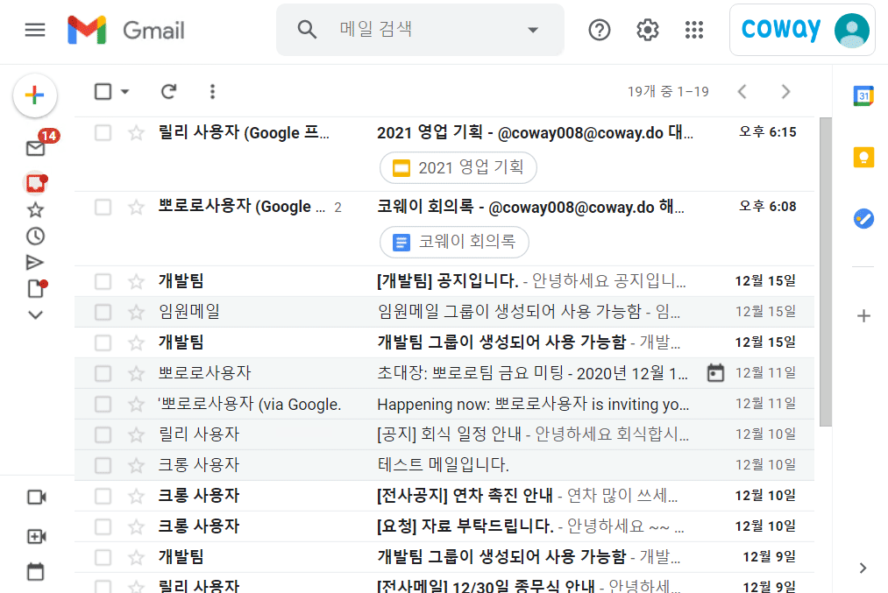Open drafts document icon in sidebar

tap(36, 288)
